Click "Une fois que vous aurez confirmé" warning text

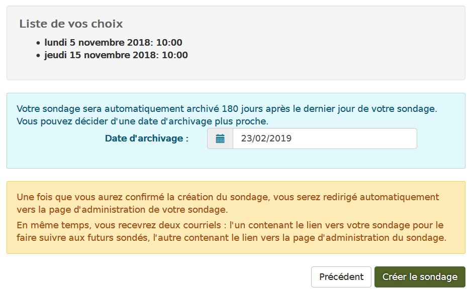coord(90,197)
